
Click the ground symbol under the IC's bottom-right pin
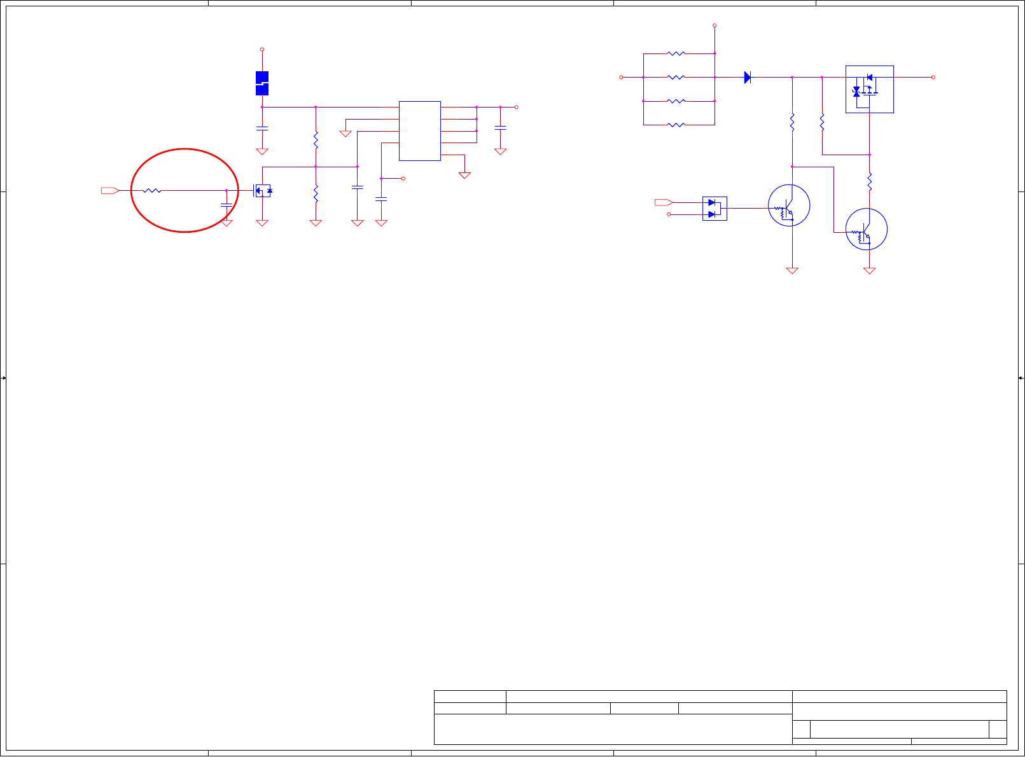[464, 175]
